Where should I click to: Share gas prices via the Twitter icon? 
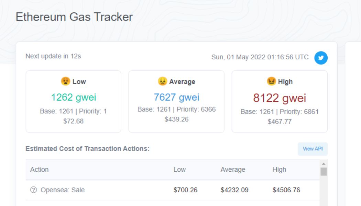tap(321, 58)
